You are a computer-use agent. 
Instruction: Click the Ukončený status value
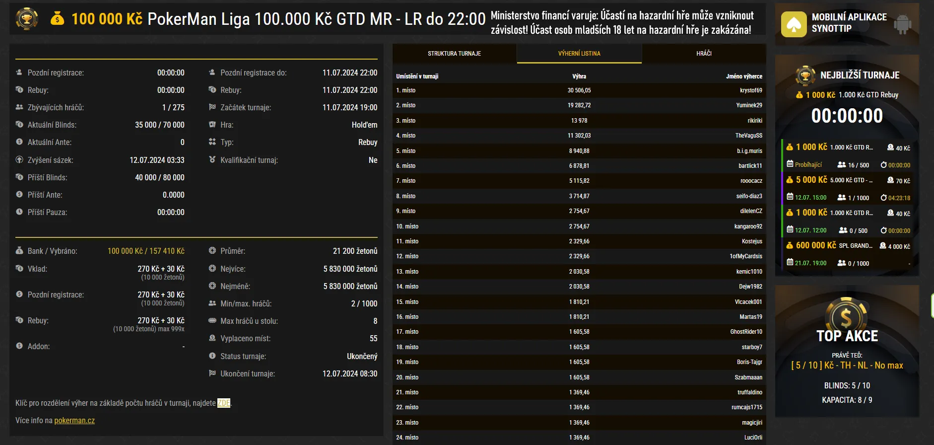(362, 356)
